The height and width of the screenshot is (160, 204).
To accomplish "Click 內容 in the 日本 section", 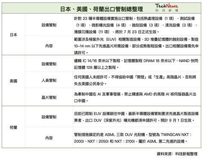I will coord(49,46).
